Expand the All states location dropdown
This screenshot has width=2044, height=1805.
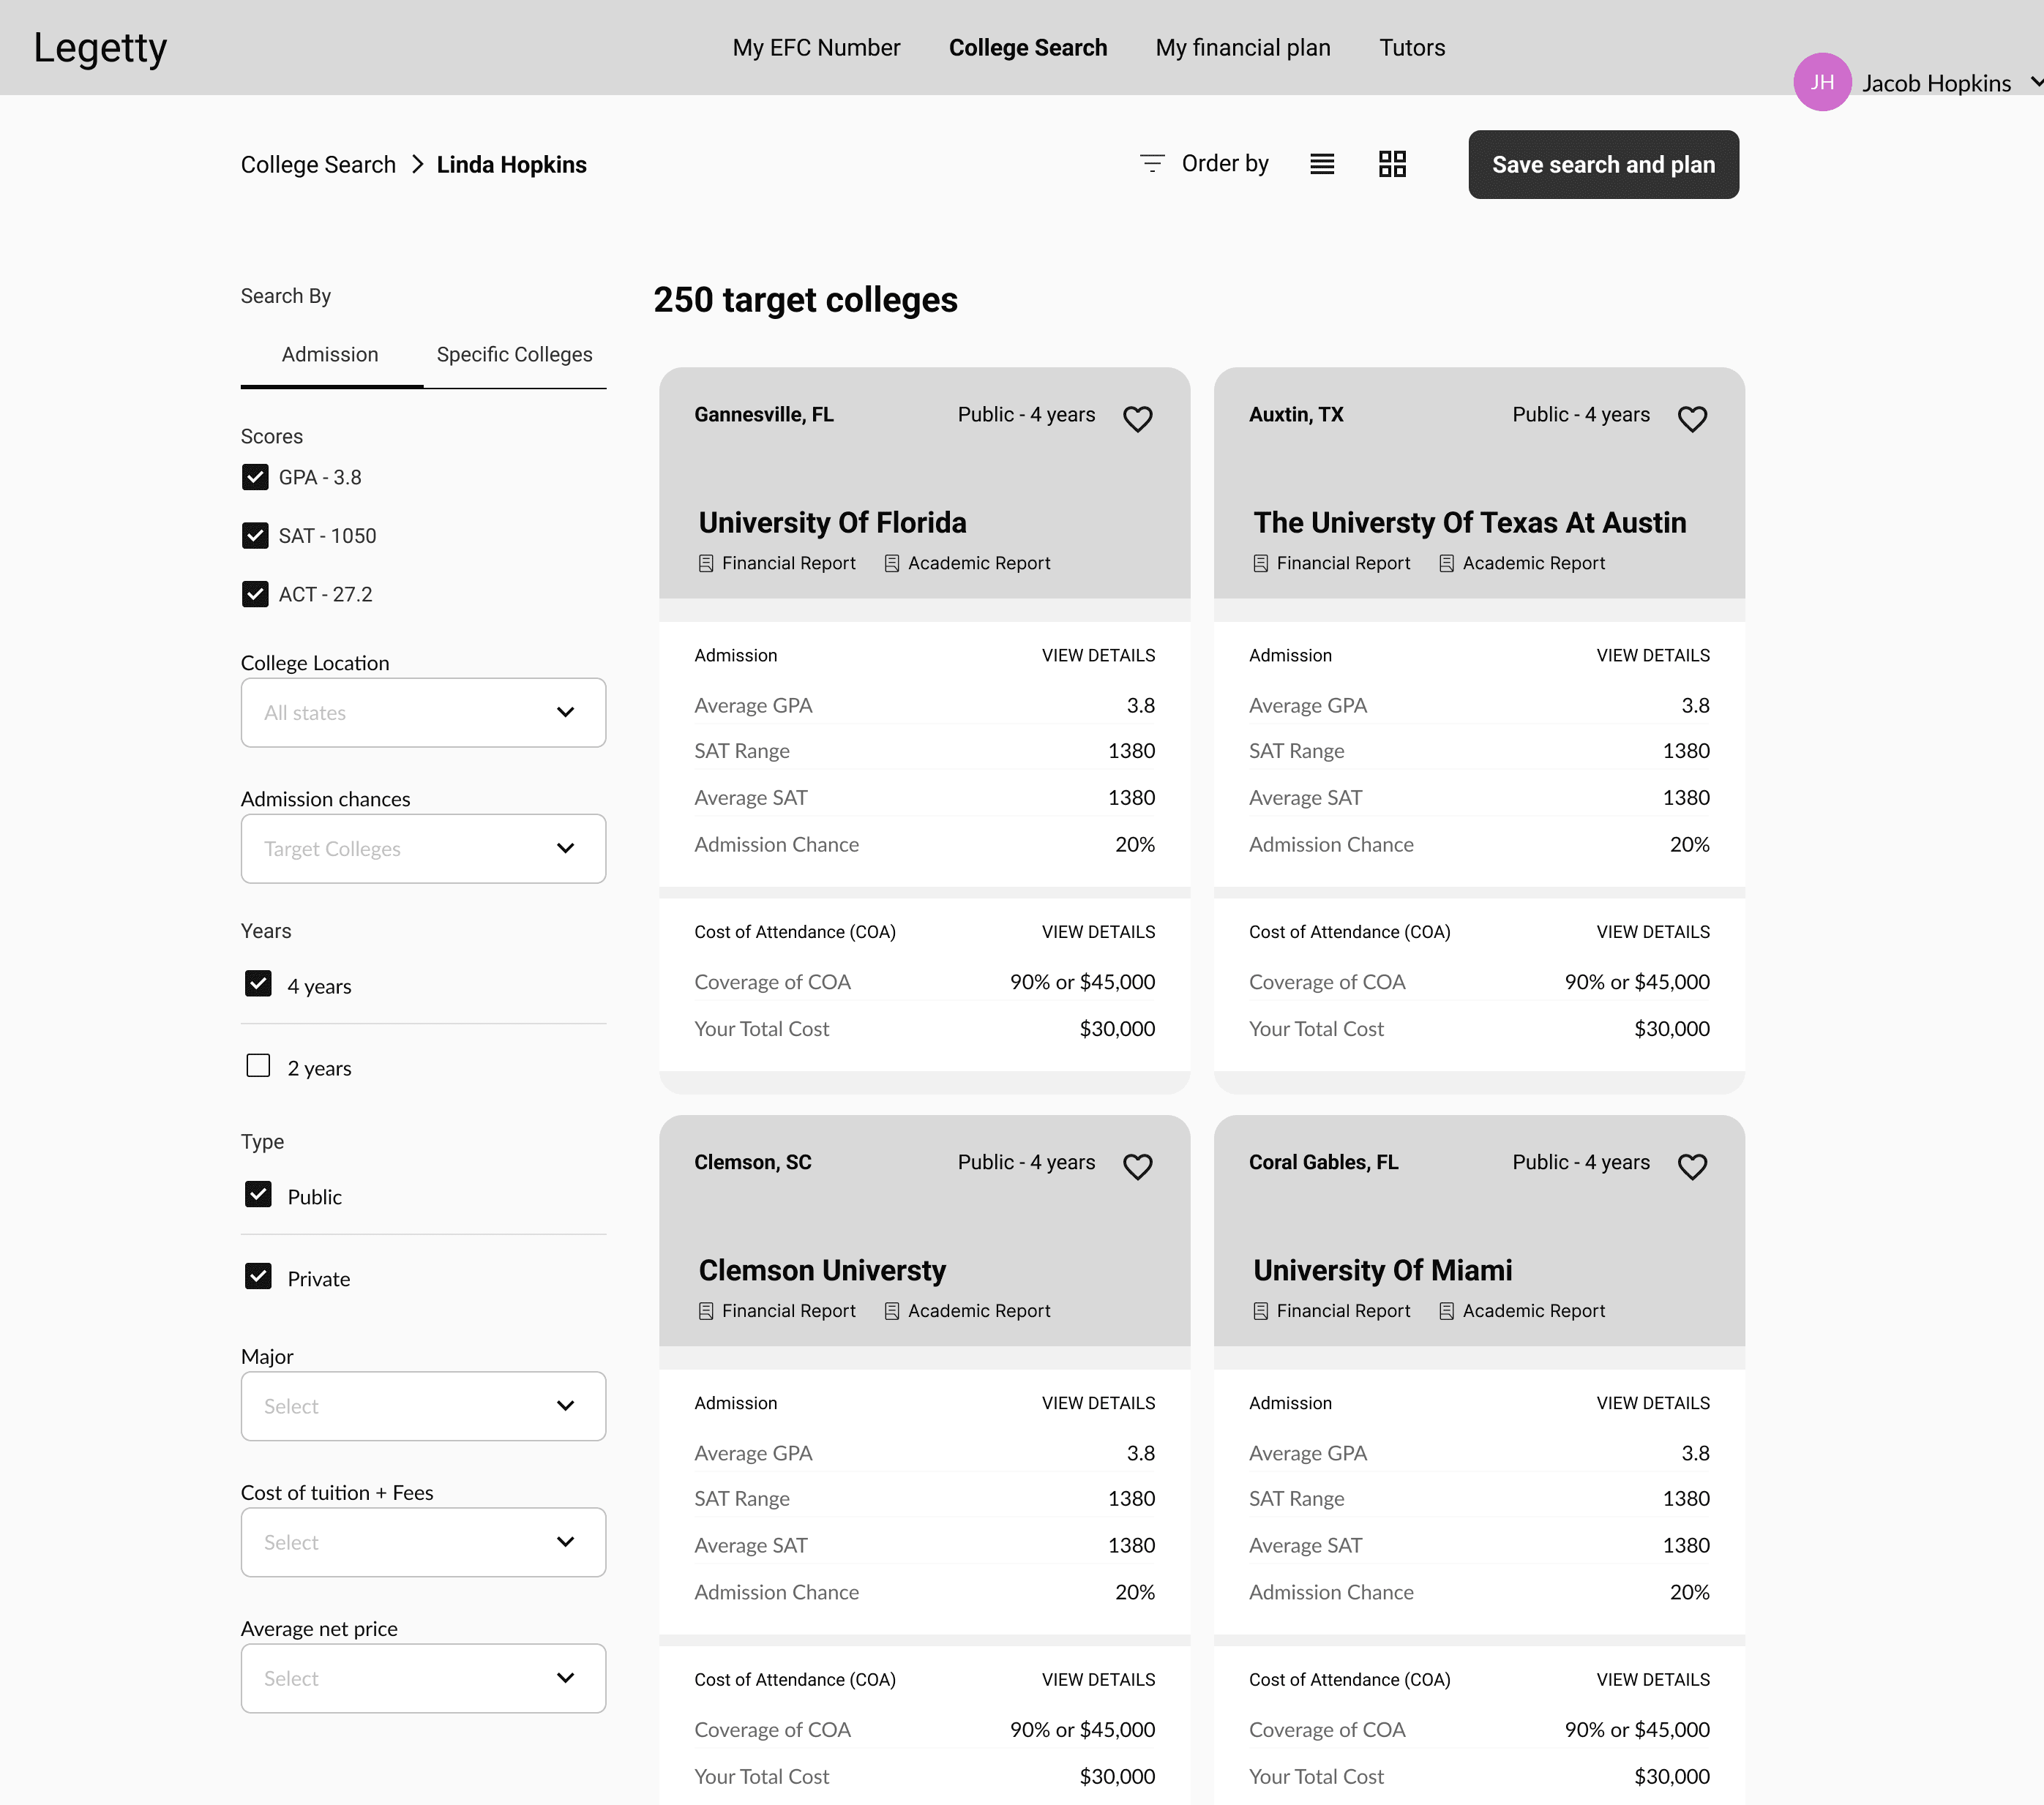click(423, 713)
